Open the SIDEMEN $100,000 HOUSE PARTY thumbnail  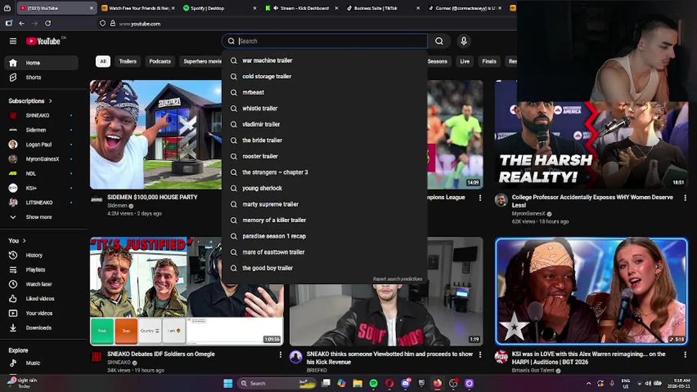coord(156,134)
